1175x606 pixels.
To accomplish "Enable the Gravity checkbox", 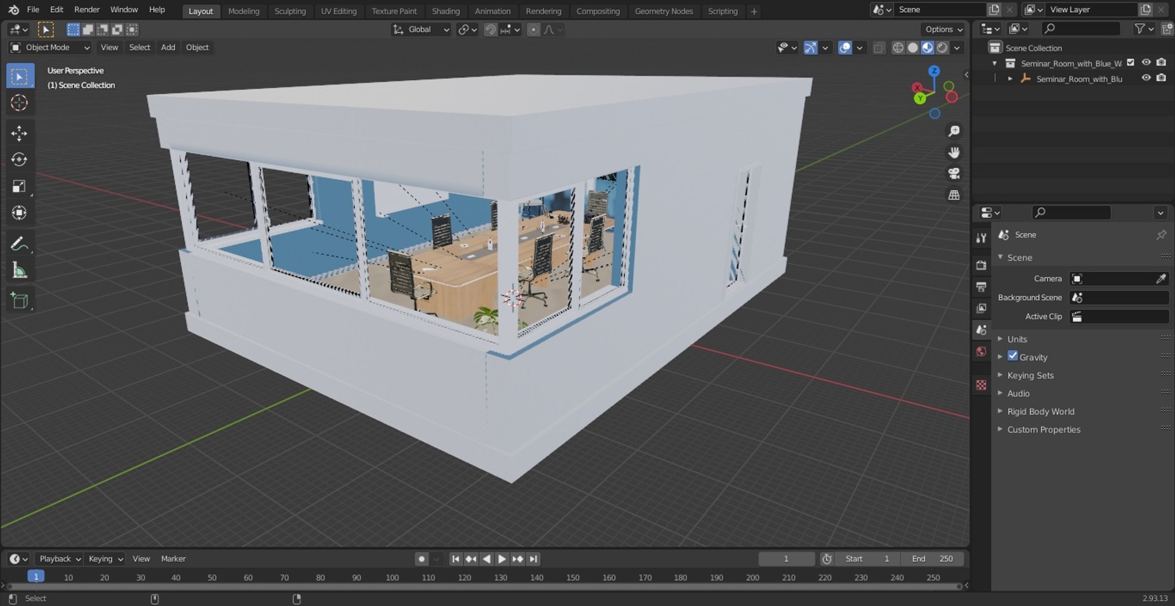I will coord(1013,356).
